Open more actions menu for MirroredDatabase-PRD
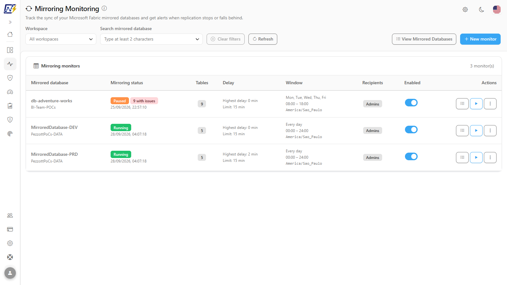 [x=490, y=157]
